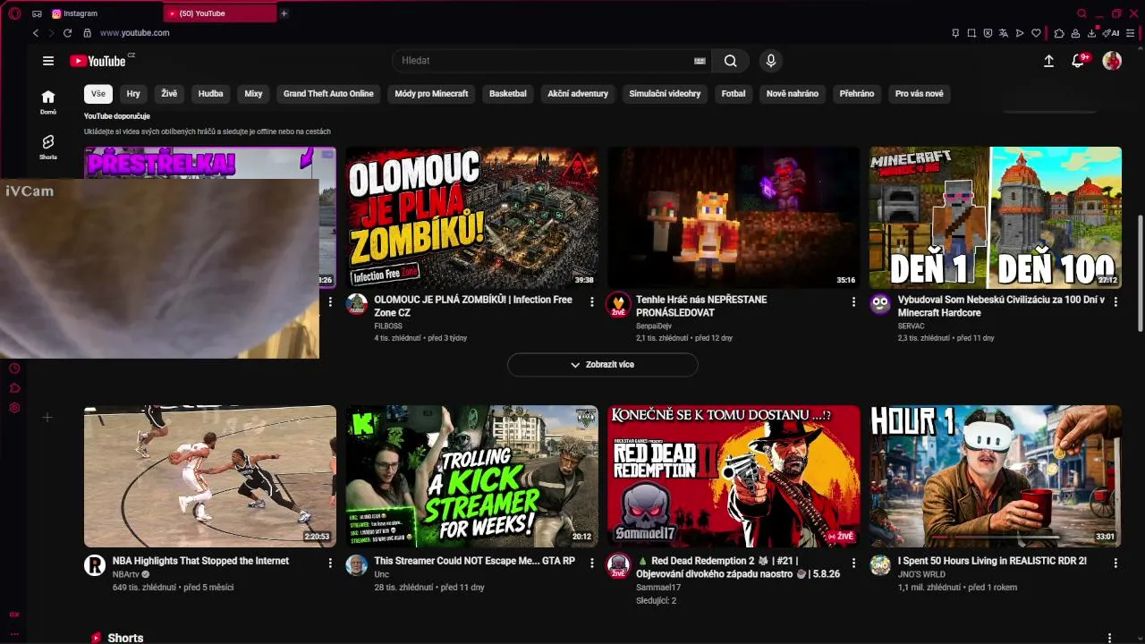Viewport: 1145px width, 644px height.
Task: Open the on-screen keyboard icon in search
Action: coord(700,61)
